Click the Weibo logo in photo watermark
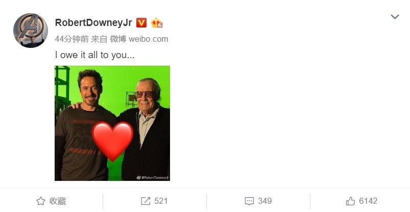This screenshot has height=212, width=410. (138, 177)
